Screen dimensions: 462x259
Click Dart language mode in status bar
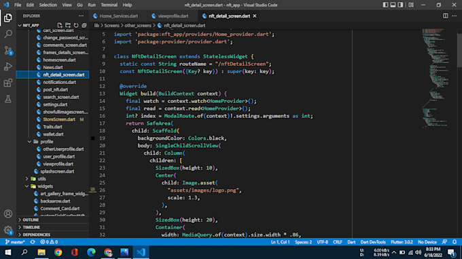coord(351,242)
